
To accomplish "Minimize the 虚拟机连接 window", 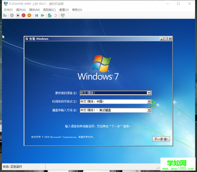I will coord(167,4).
